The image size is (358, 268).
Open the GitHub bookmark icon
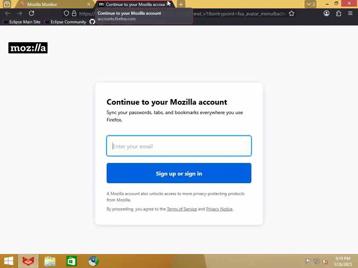click(x=92, y=22)
